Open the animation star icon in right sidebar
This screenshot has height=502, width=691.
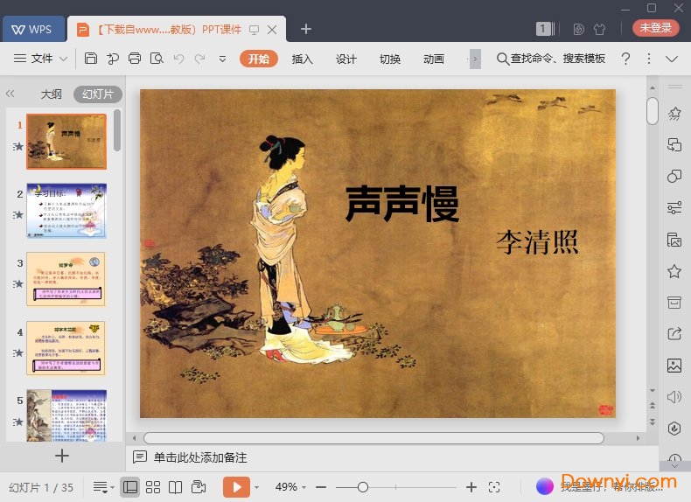(674, 114)
